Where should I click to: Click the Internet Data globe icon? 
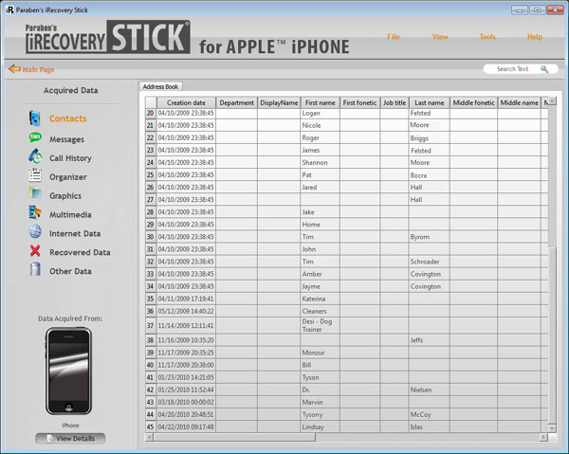coord(35,231)
